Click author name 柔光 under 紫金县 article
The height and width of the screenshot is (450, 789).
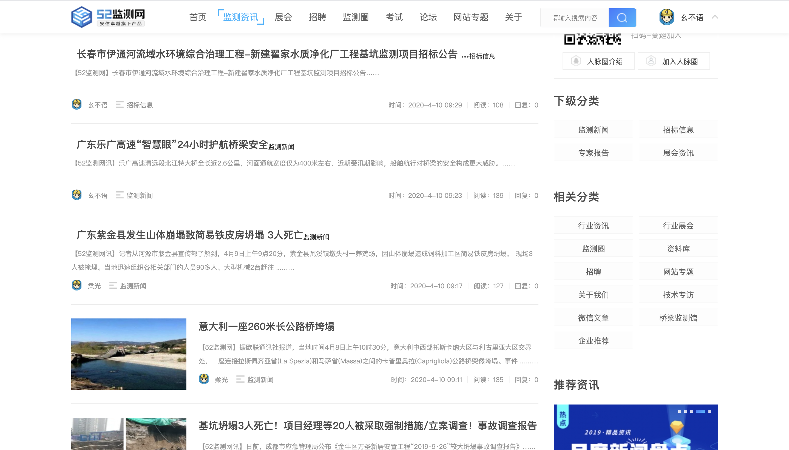tap(94, 286)
